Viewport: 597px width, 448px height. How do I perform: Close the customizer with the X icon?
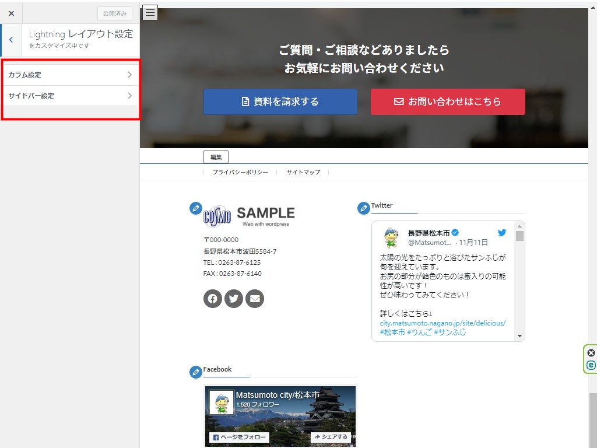11,13
